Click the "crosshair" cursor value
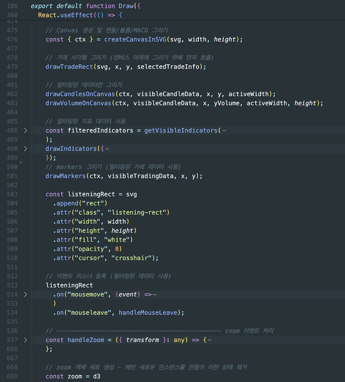The width and height of the screenshot is (345, 382). [132, 258]
